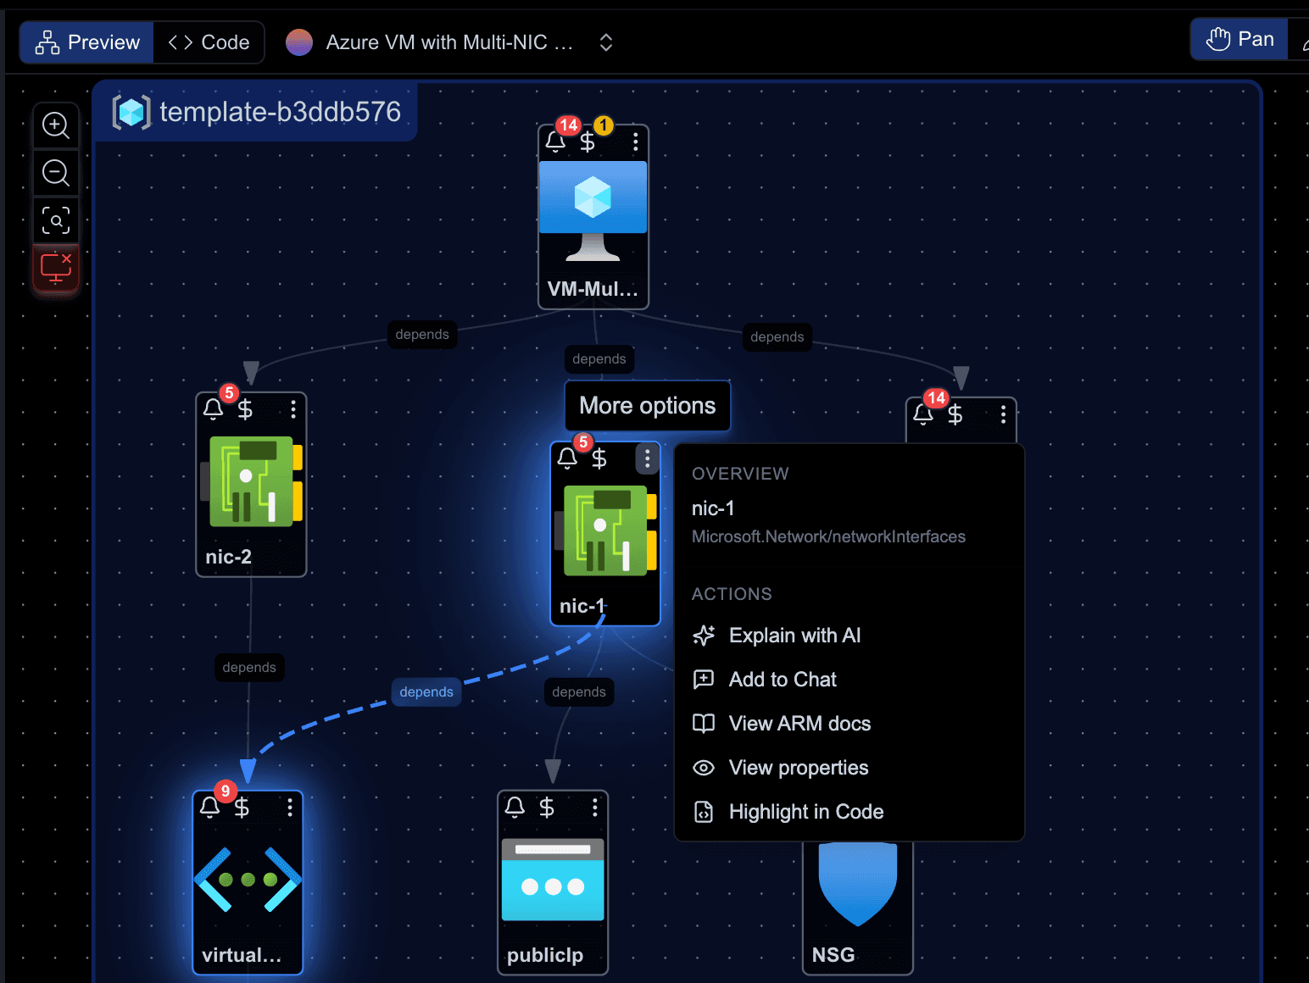
Task: Open Azure VM with Multi-NIC template title
Action: [449, 42]
